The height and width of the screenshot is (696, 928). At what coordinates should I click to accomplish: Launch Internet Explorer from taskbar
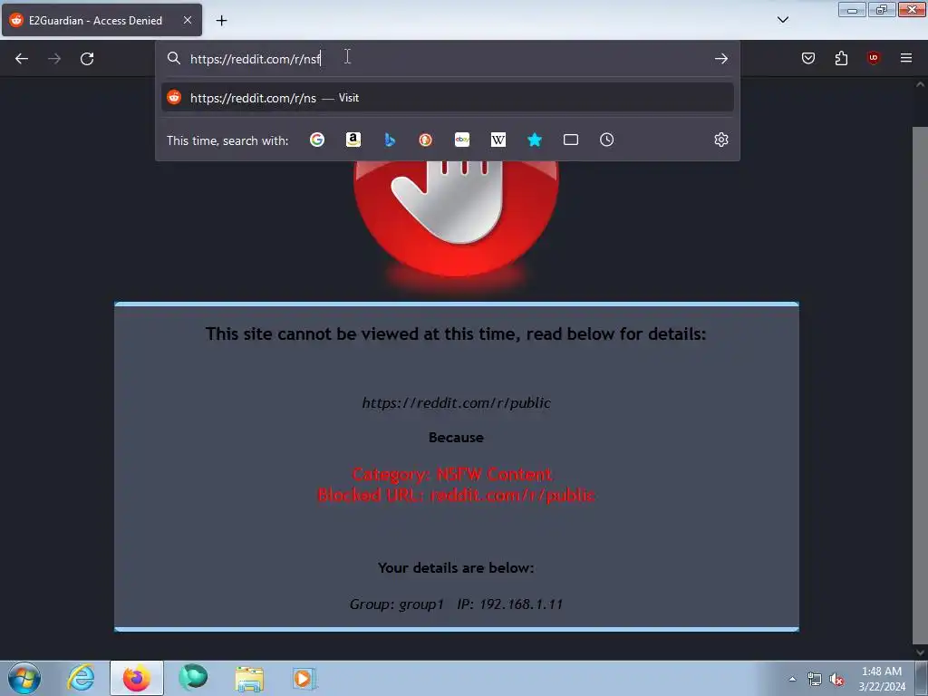[x=81, y=678]
